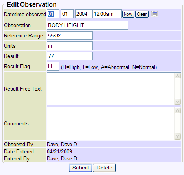The image size is (184, 175).
Task: Click the Result Flag field with H
Action: (53, 66)
